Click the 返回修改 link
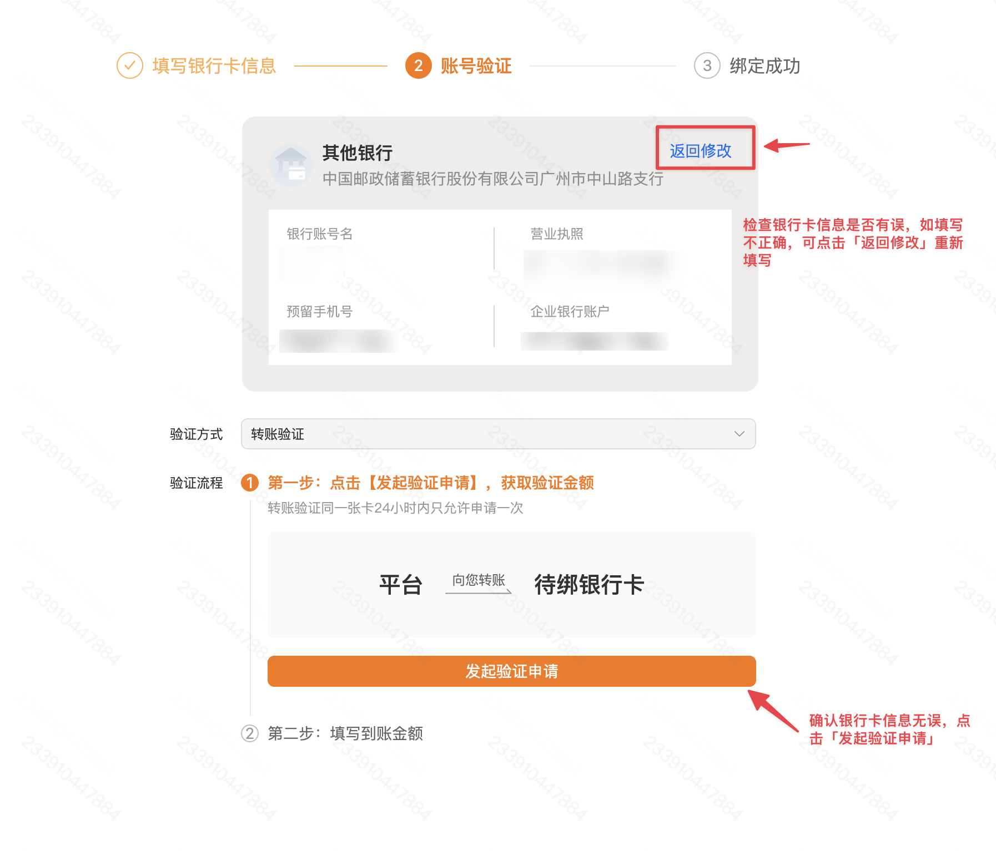Screen dimensions: 996x851 click(701, 150)
